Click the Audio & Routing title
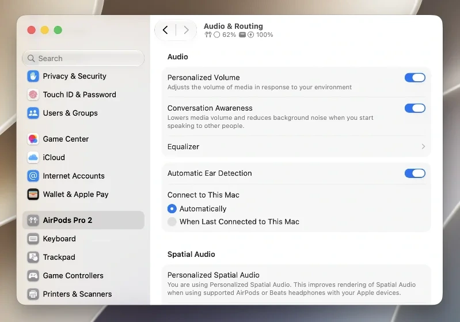460x322 pixels. [233, 26]
